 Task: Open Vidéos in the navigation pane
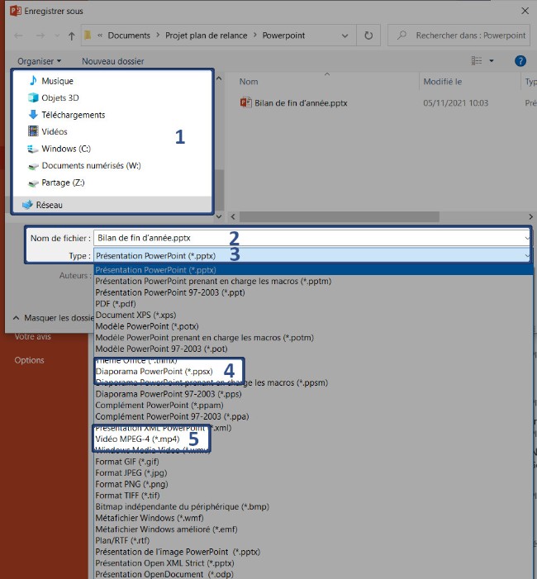(x=55, y=132)
